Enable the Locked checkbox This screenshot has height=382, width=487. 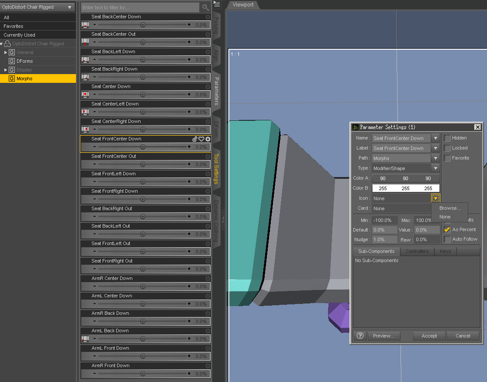click(x=447, y=148)
